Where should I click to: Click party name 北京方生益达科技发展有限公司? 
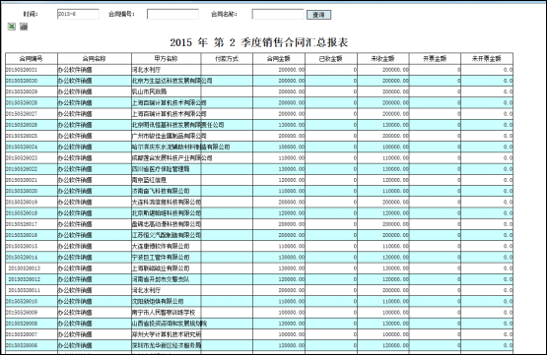171,81
